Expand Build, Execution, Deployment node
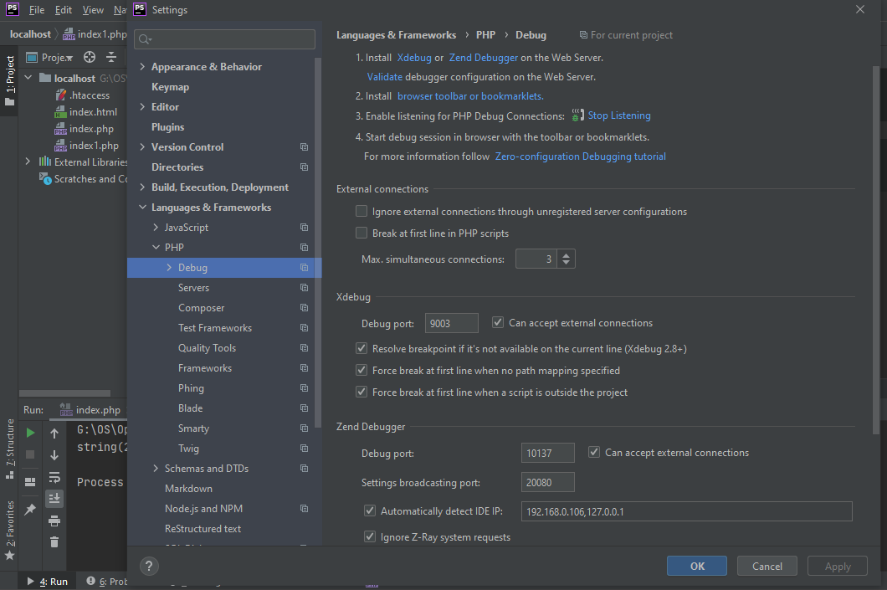This screenshot has width=887, height=590. click(142, 187)
